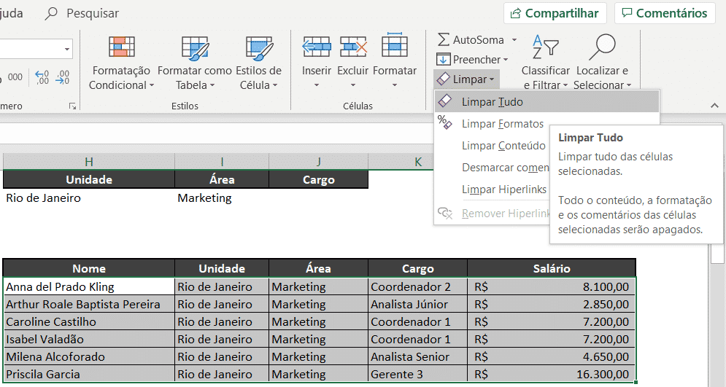Expand Formatação Condicional dropdown arrow
The width and height of the screenshot is (726, 387).
pos(152,85)
